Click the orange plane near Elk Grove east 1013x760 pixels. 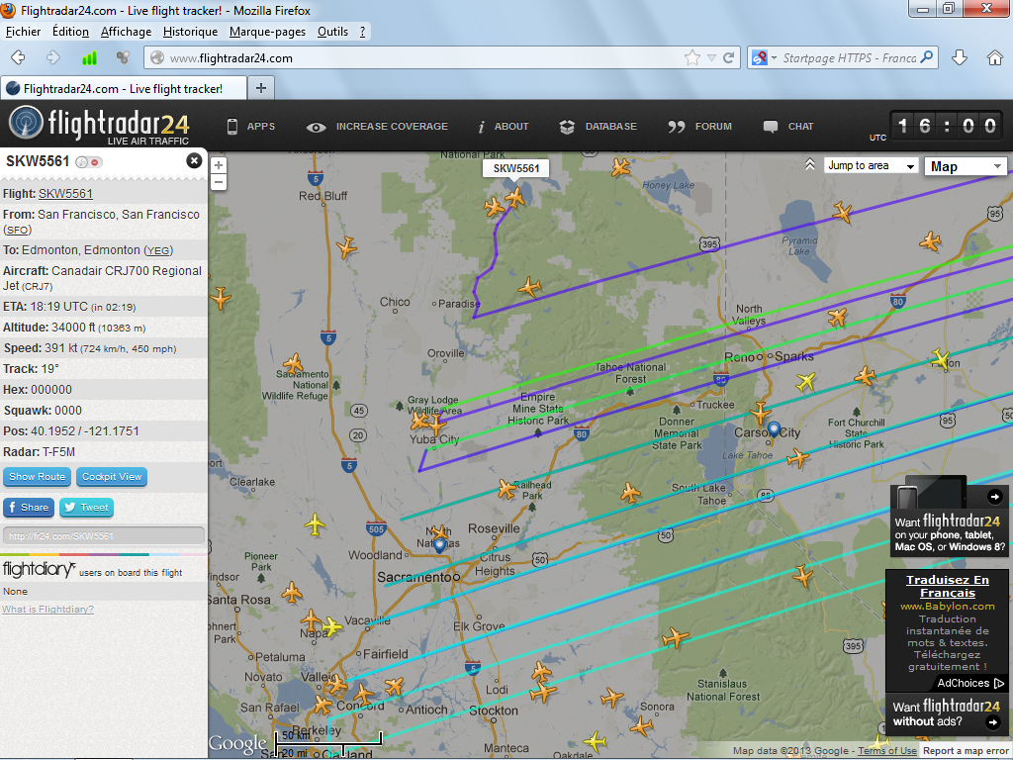click(675, 638)
